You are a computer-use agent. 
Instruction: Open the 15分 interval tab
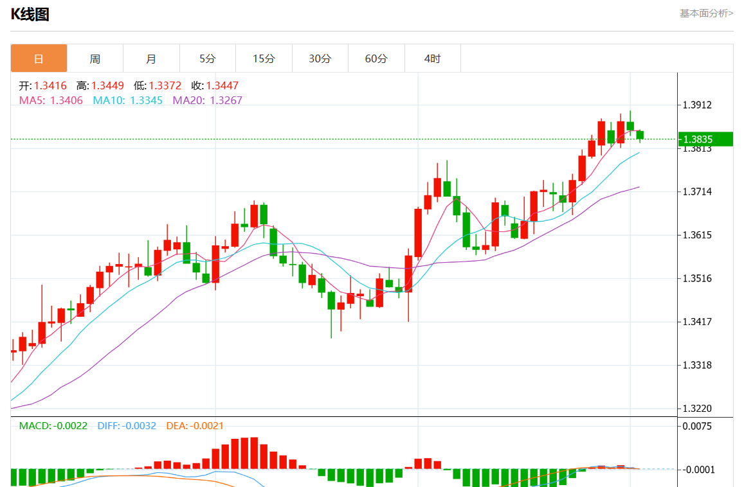(264, 58)
